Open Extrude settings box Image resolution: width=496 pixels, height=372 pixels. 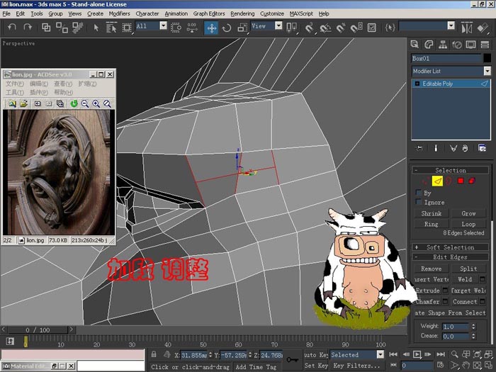point(445,290)
